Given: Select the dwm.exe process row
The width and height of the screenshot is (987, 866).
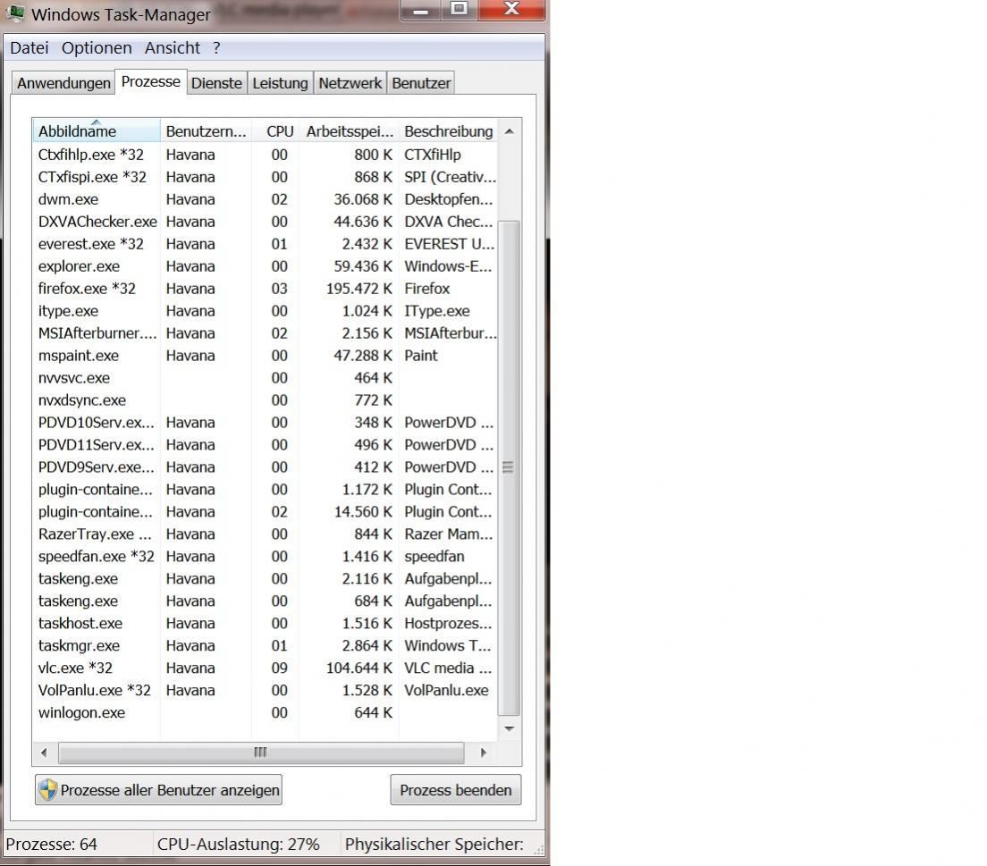Looking at the screenshot, I should pos(265,199).
